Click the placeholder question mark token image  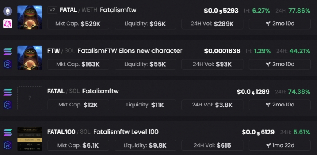coord(30,99)
